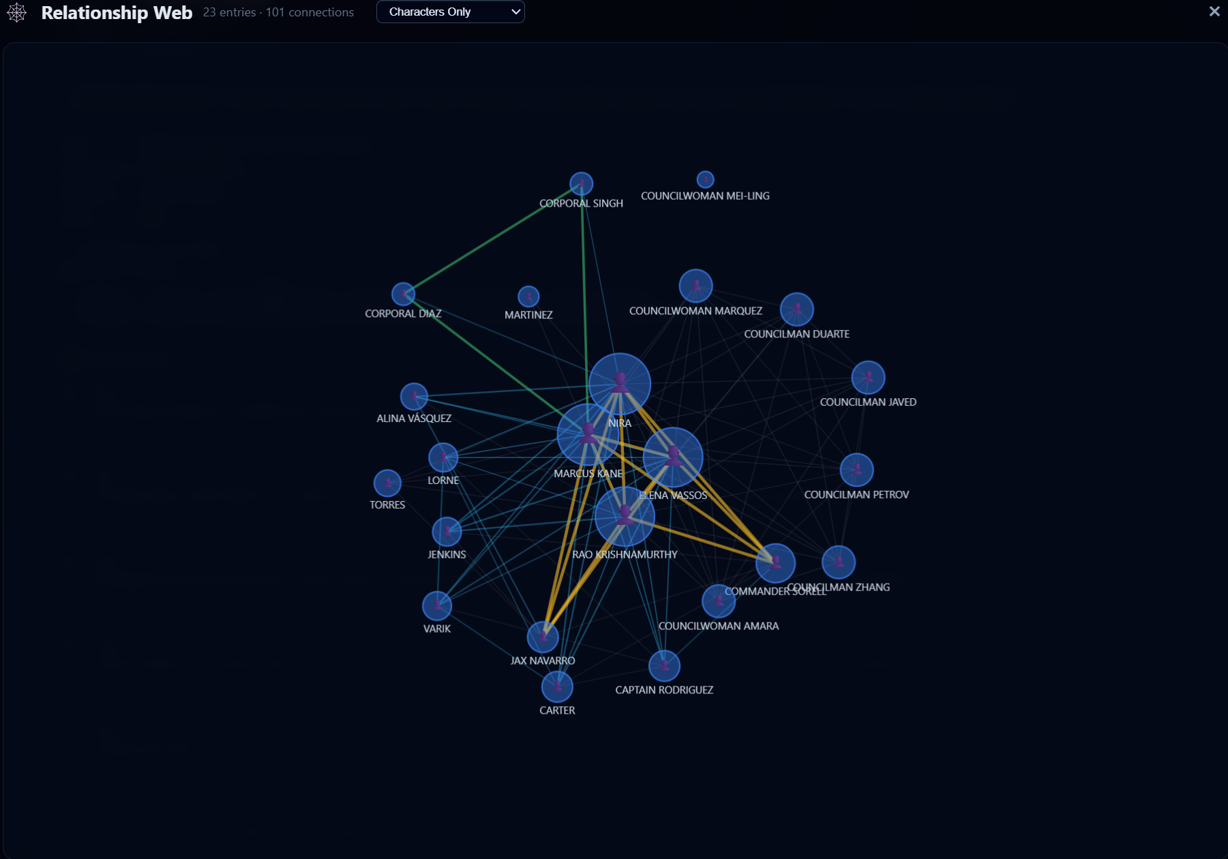Click the CORPORAL SINGH node
Viewport: 1228px width, 859px height.
pos(580,182)
